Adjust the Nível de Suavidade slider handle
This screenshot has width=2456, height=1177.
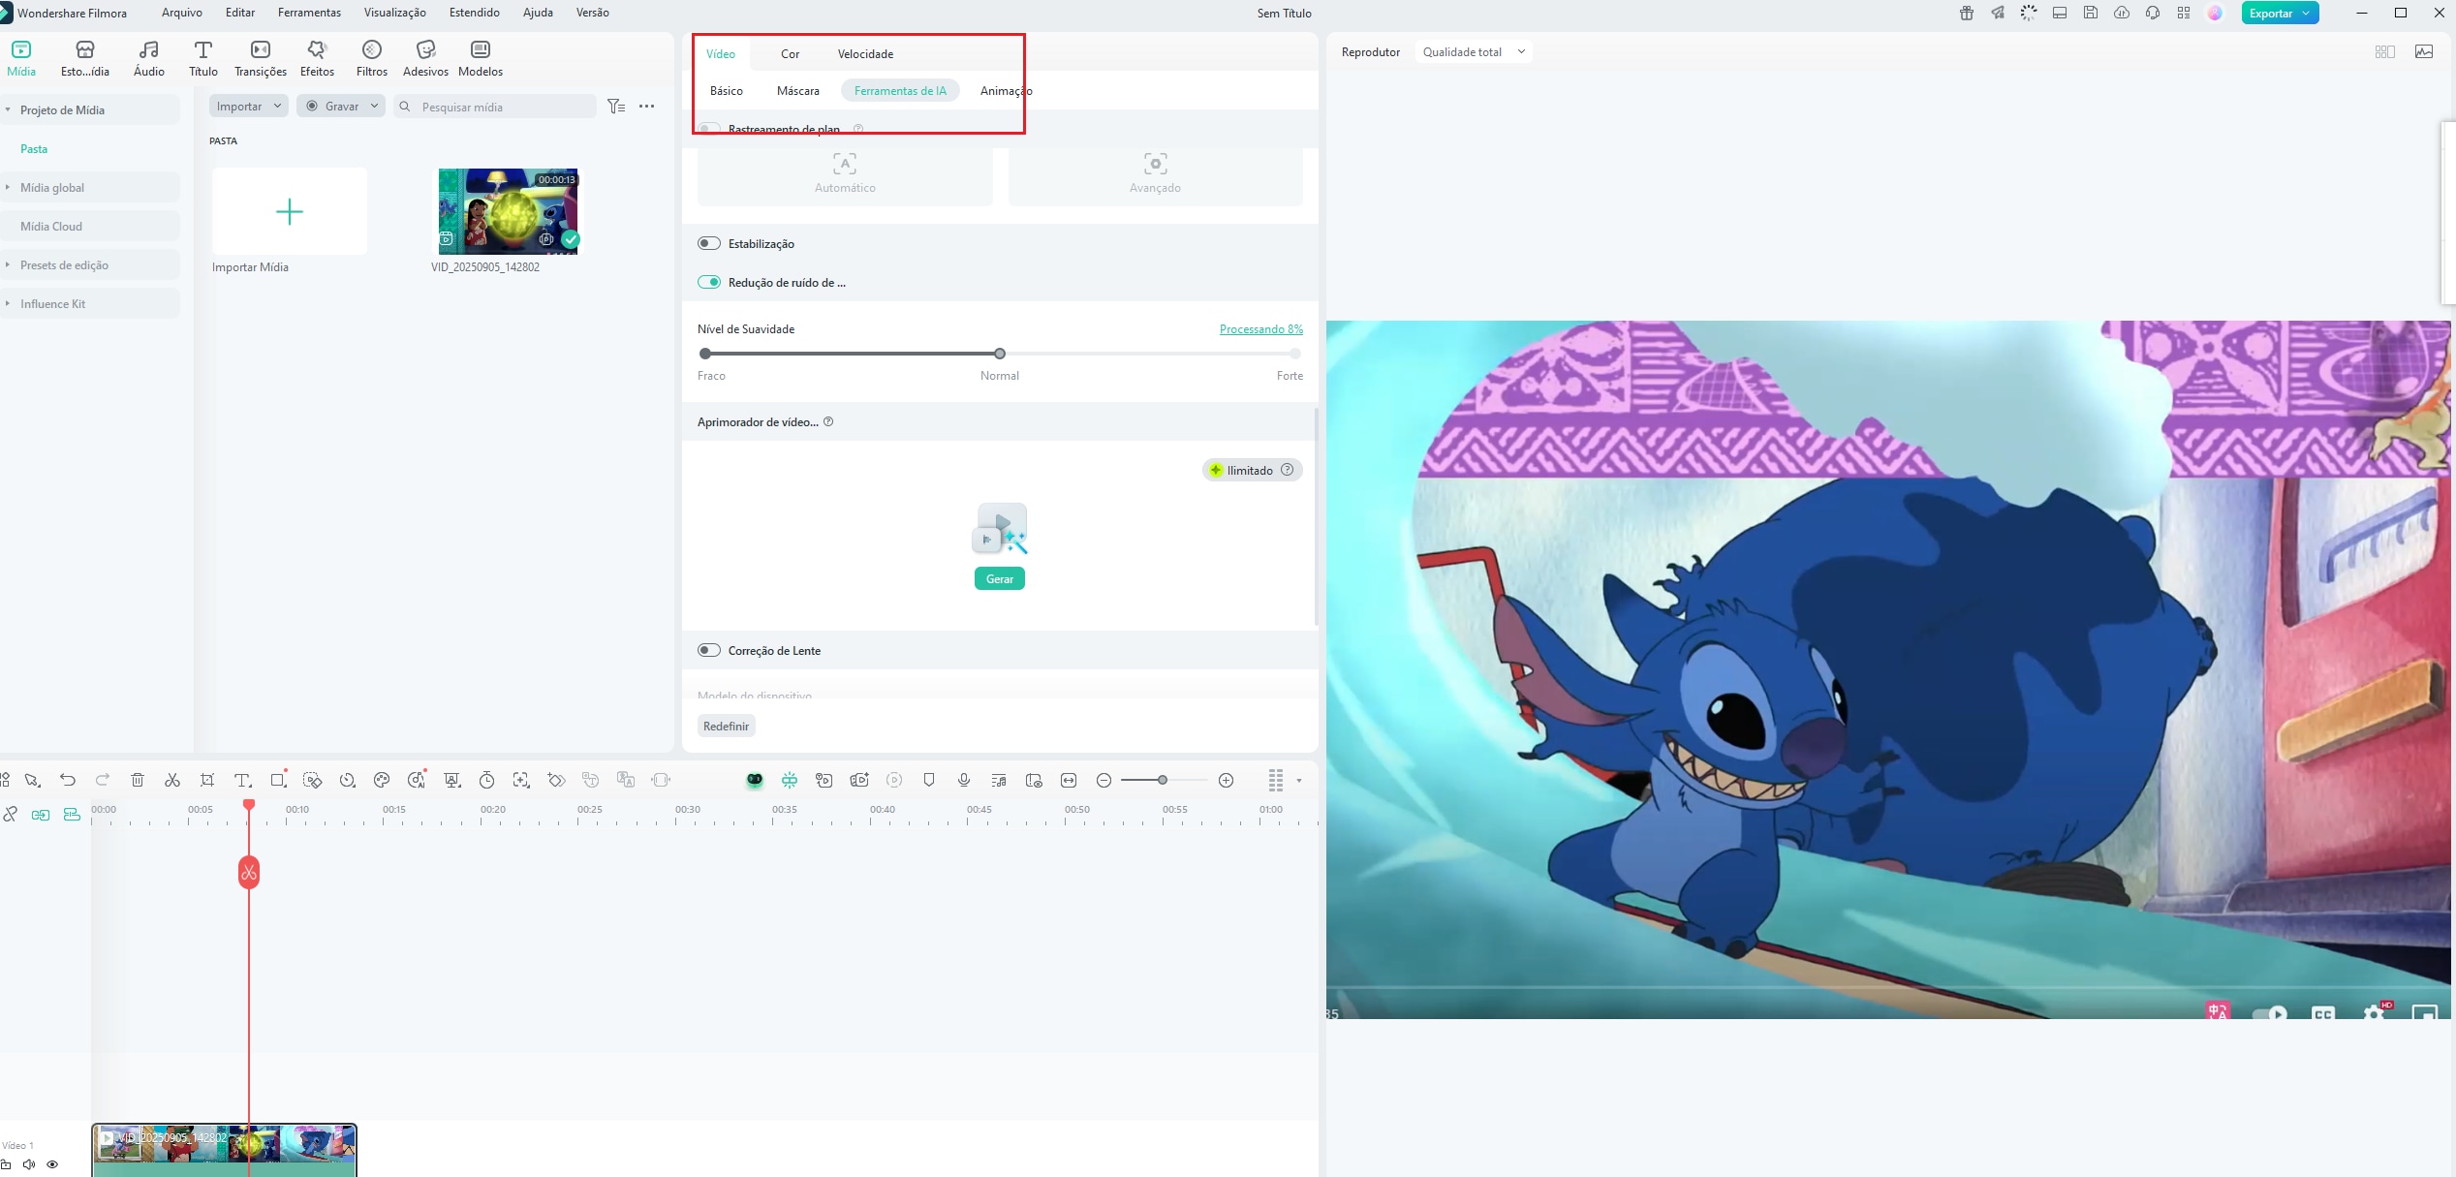(x=1000, y=354)
